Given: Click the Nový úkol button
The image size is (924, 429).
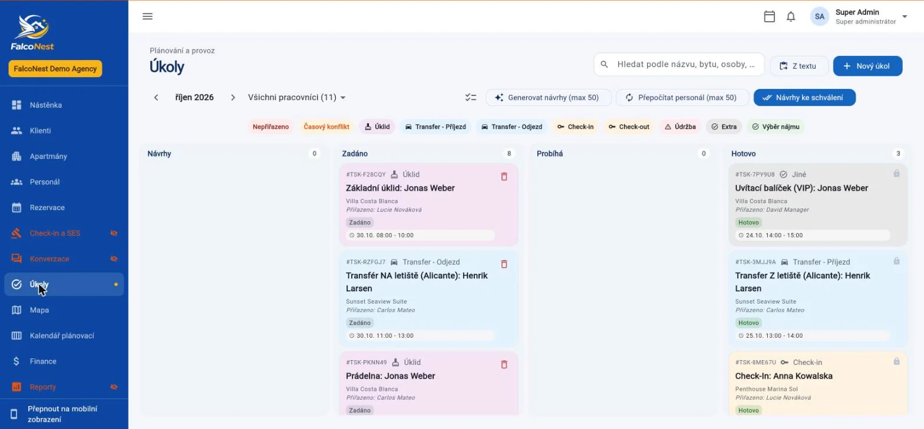Looking at the screenshot, I should 867,66.
